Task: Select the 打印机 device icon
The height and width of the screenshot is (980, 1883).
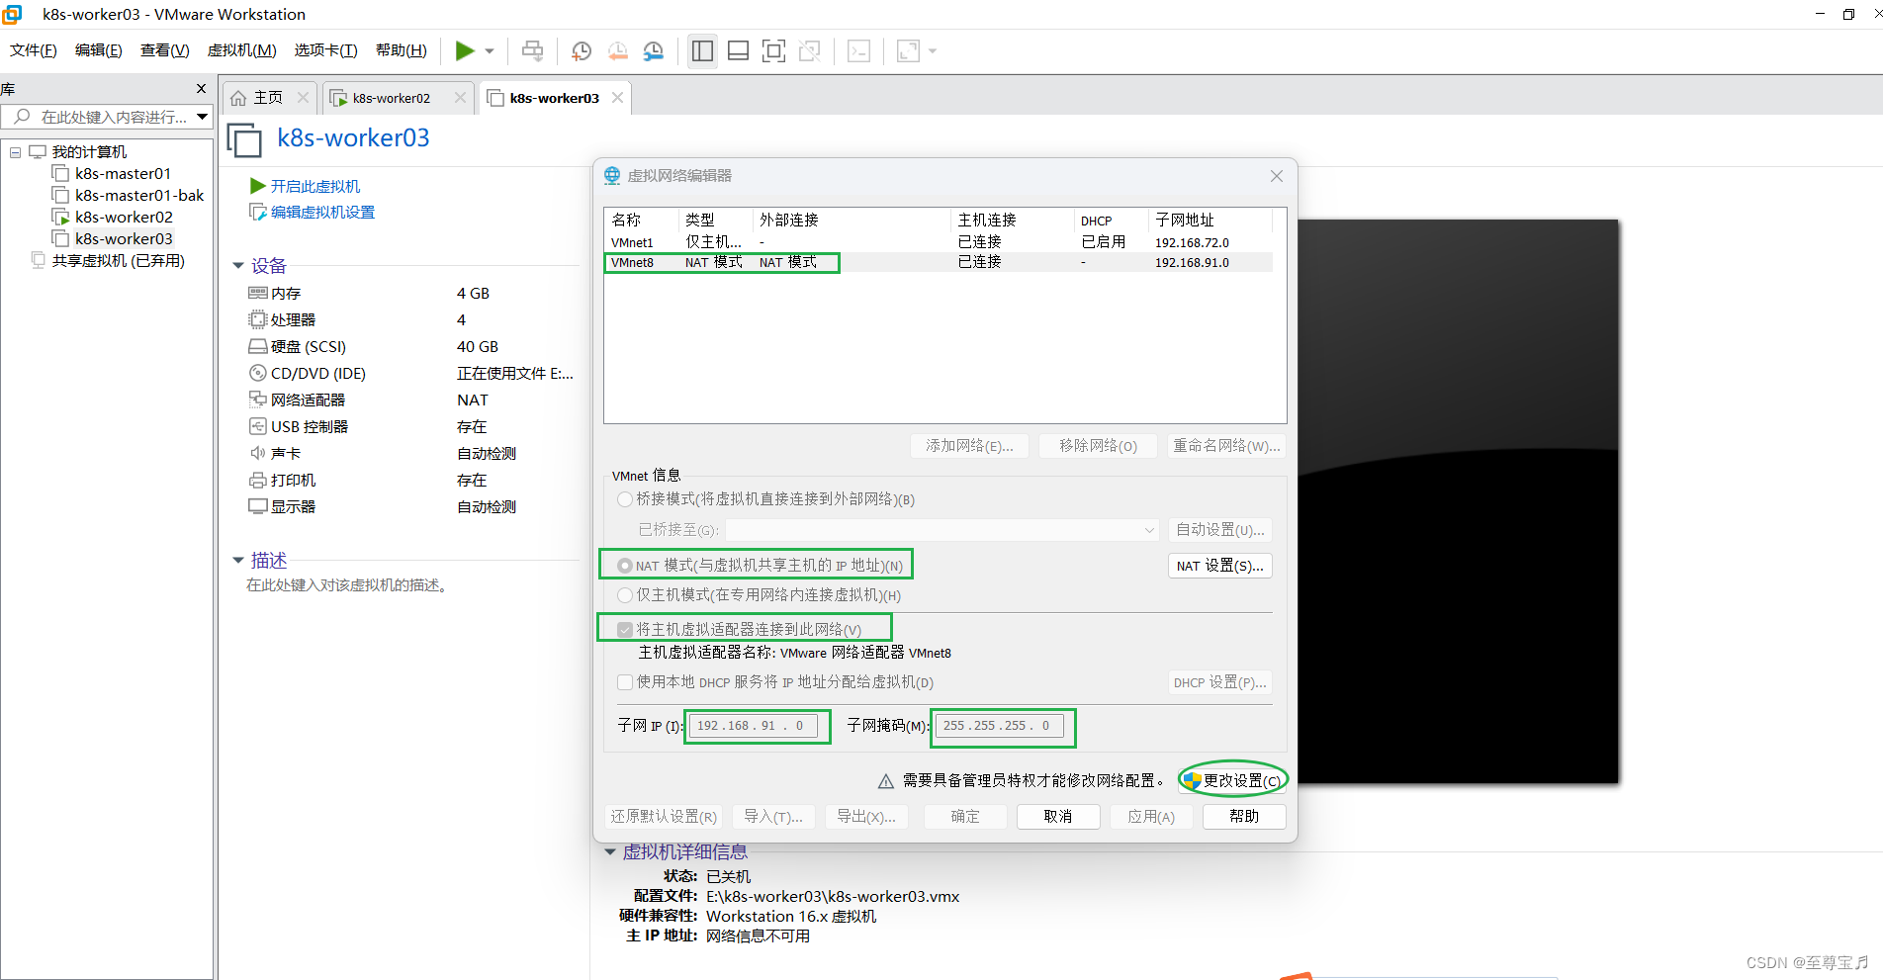Action: pos(257,480)
